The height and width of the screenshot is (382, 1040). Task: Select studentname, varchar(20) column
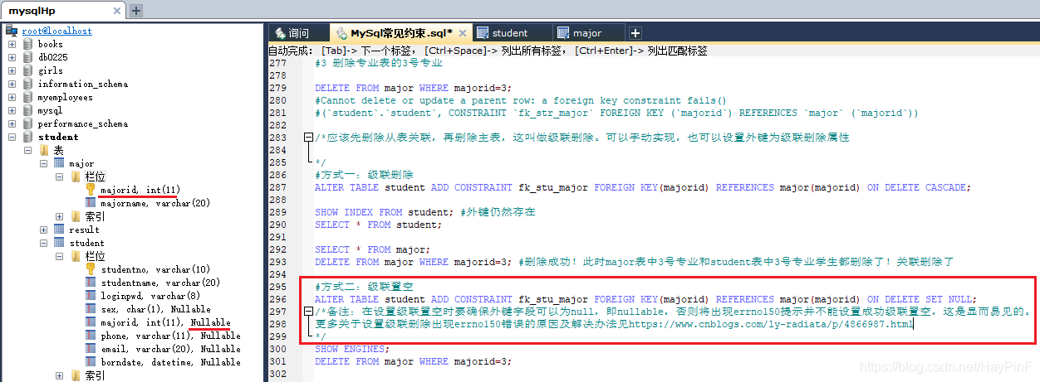click(x=160, y=283)
